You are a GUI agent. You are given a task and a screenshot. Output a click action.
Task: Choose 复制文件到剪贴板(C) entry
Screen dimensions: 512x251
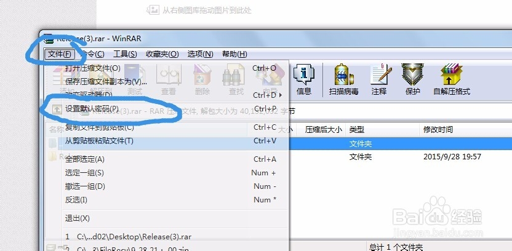click(175, 127)
